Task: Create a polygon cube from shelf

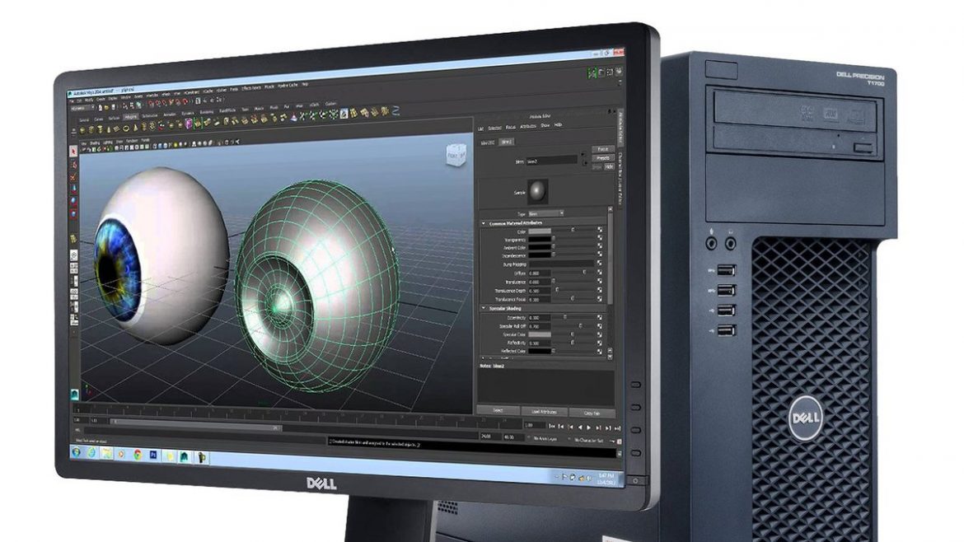Action: 91,129
